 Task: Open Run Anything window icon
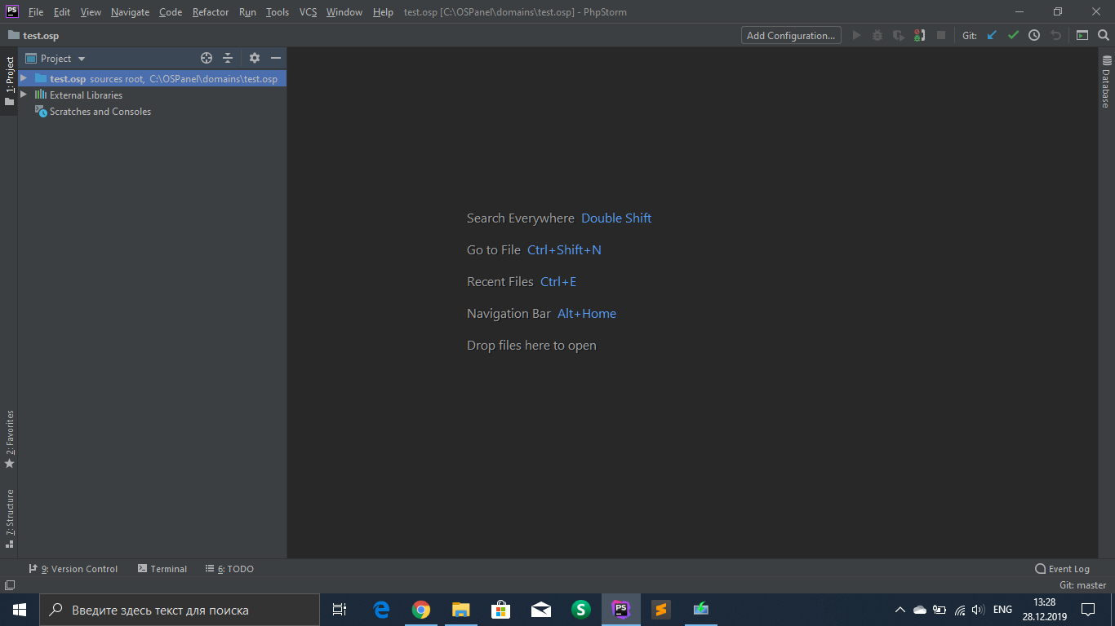click(1082, 35)
